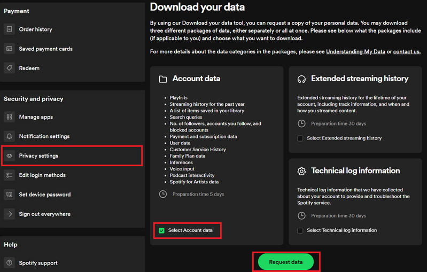Check Select Technical log information checkbox
The width and height of the screenshot is (427, 272).
point(300,231)
